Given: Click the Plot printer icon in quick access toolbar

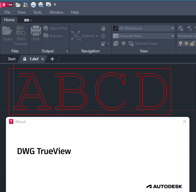Looking at the screenshot, I should 33,5.
